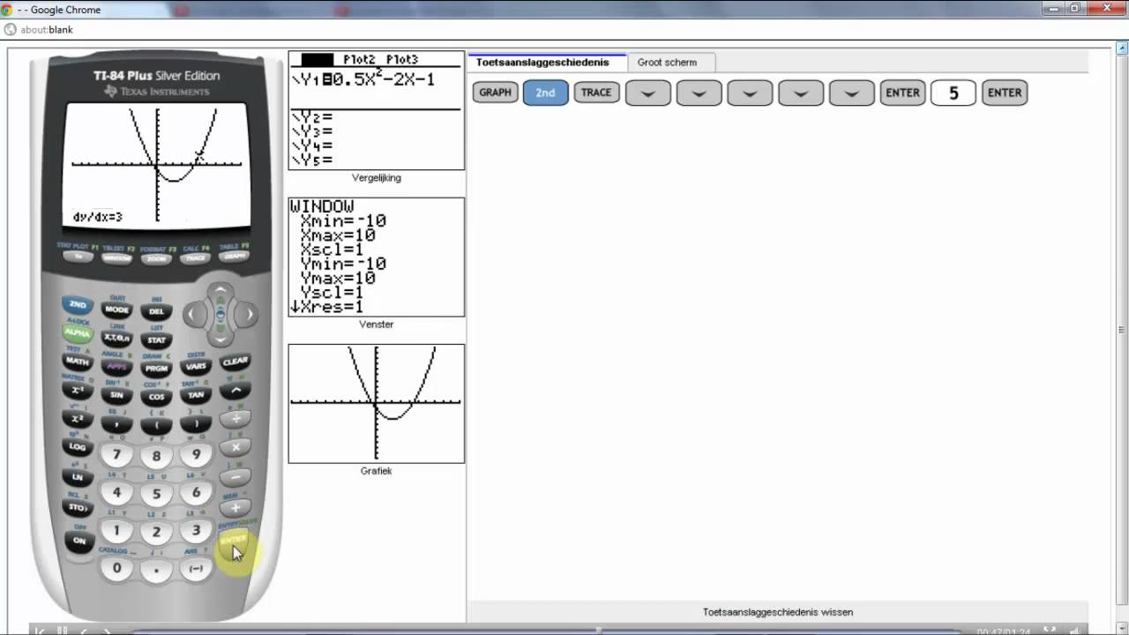Tap the LN key
Viewport: 1129px width, 635px height.
[78, 477]
